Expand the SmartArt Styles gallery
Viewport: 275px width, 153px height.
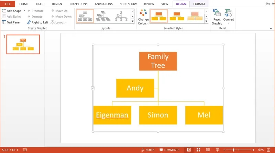click(x=206, y=21)
